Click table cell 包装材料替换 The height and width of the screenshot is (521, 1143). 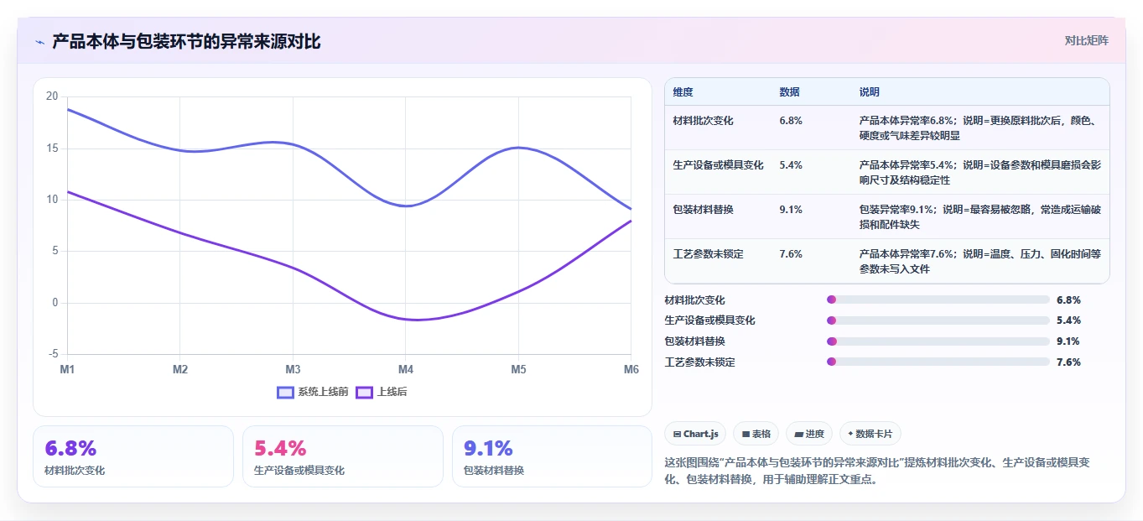[703, 210]
